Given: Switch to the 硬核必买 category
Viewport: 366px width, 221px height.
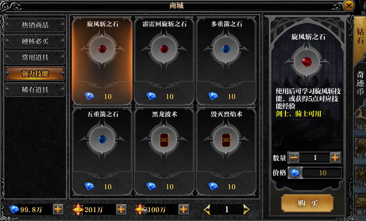Looking at the screenshot, I should tap(35, 41).
